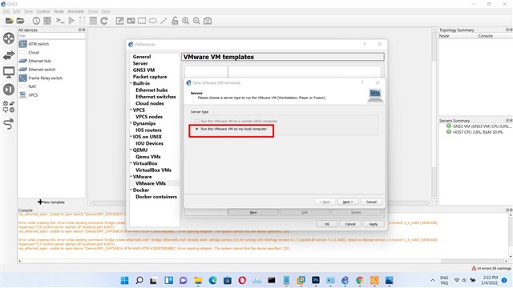Browse security devices sidebar icon

pos(9,89)
